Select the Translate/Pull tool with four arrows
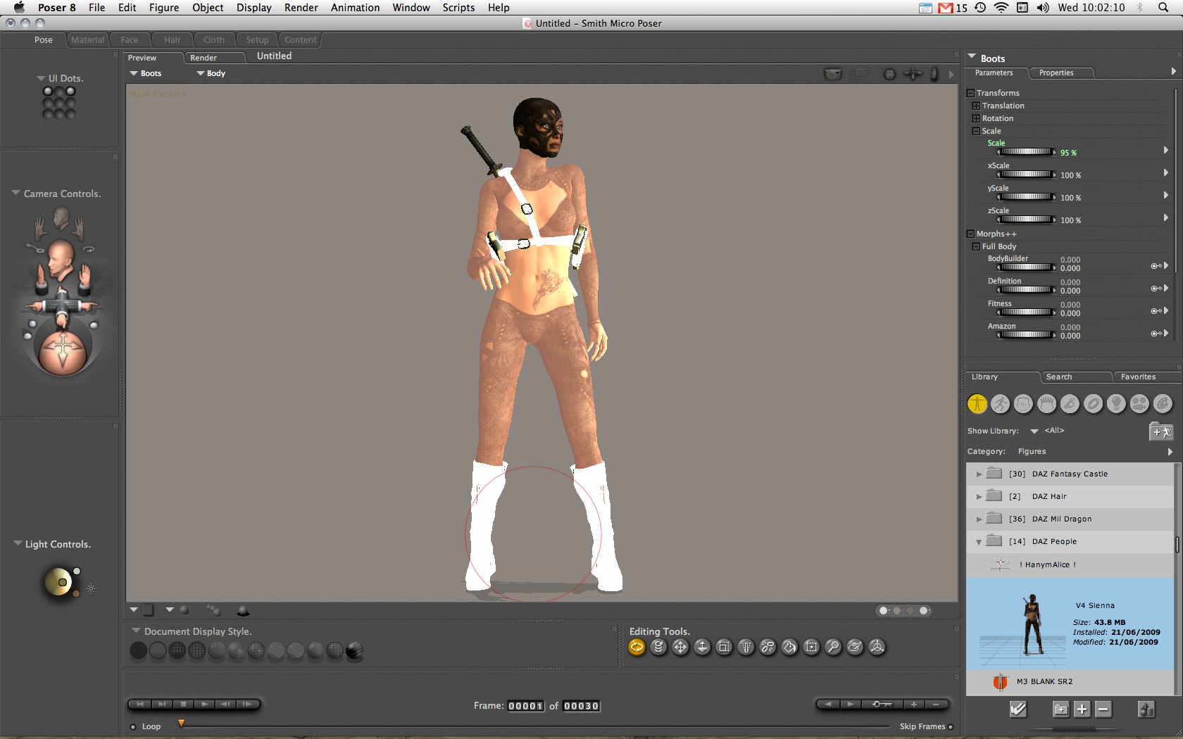This screenshot has height=739, width=1183. [x=680, y=647]
